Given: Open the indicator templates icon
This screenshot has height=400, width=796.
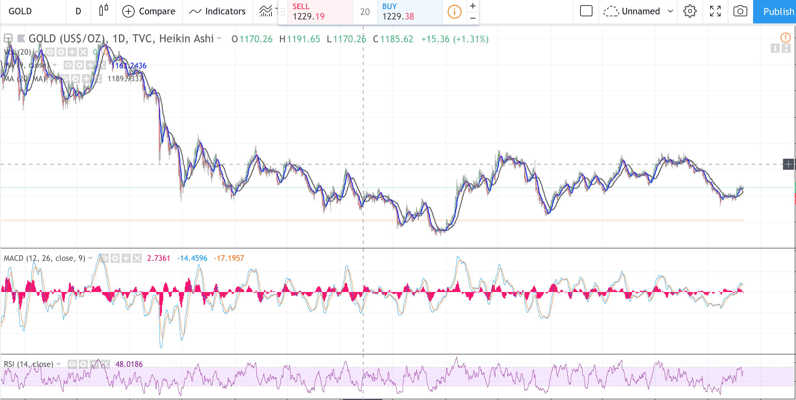Looking at the screenshot, I should tap(266, 11).
